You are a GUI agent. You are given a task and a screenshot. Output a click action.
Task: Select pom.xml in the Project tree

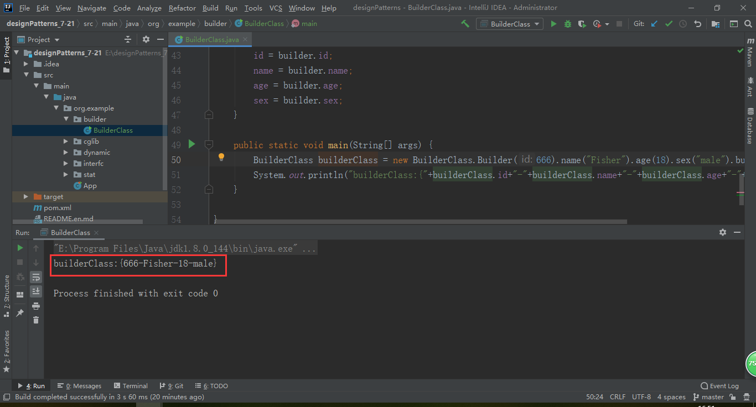[x=58, y=208]
